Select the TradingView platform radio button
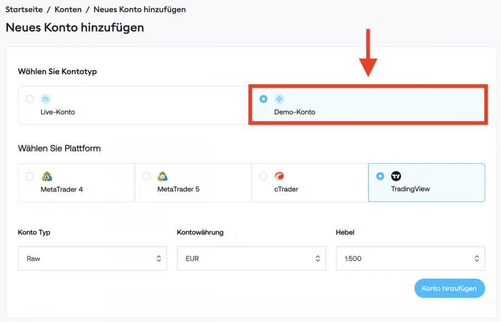 (380, 176)
